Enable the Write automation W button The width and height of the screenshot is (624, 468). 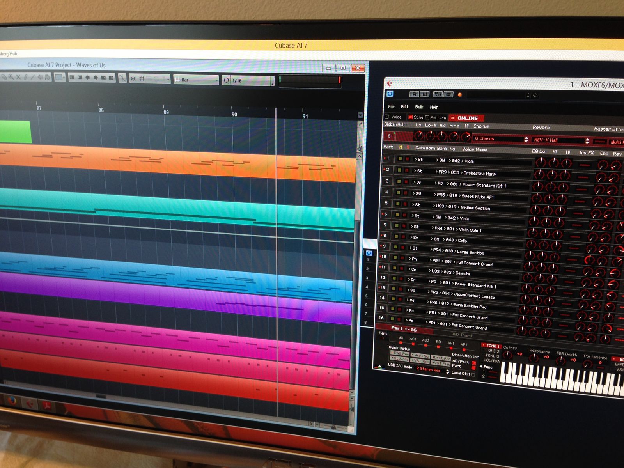[x=425, y=94]
